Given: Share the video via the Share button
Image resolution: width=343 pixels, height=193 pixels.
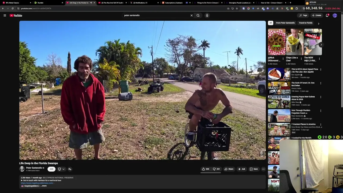Looking at the screenshot, I should point(229,169).
